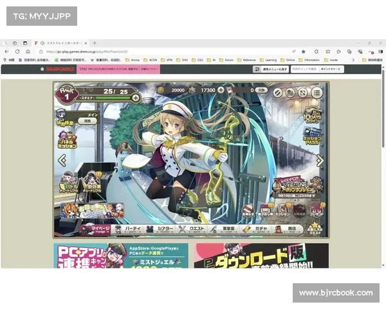
Task: Open the Mission icon with badge
Action: point(282,211)
